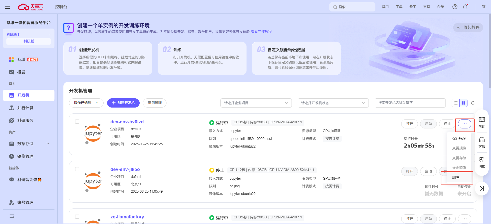491x224 pixels.
Task: Open the 操作已选项 dropdown
Action: click(x=86, y=103)
